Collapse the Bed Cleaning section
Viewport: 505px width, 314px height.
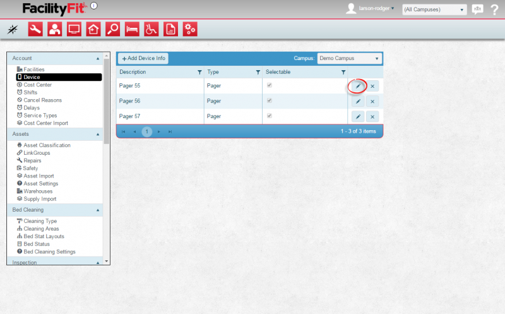click(98, 210)
